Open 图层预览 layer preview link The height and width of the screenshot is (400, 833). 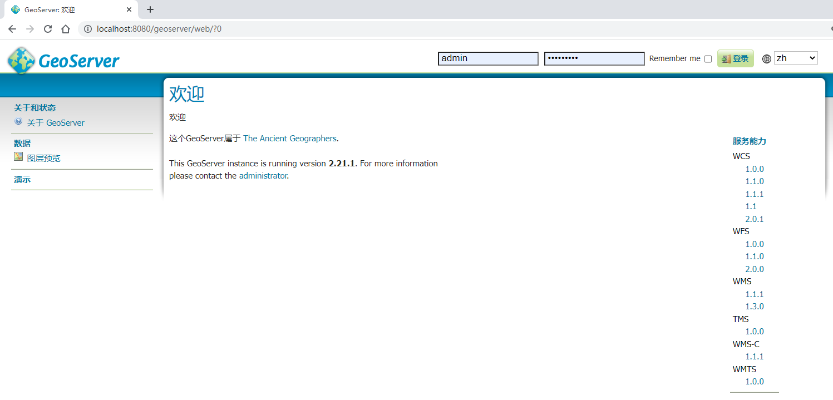44,159
